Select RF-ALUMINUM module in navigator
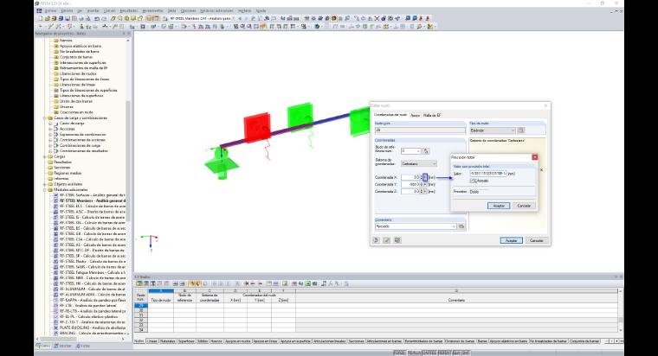The width and height of the screenshot is (658, 356). click(x=93, y=289)
